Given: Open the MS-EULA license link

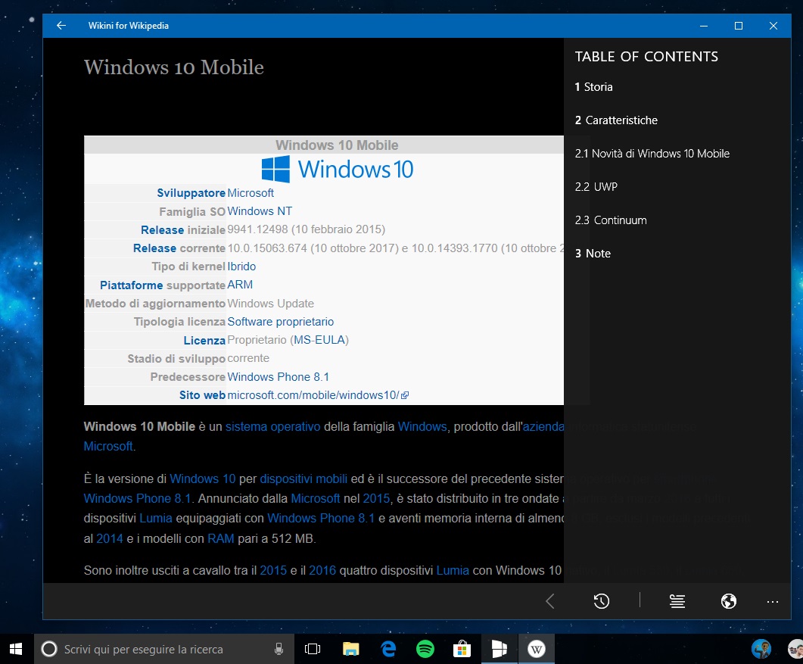Looking at the screenshot, I should click(319, 340).
